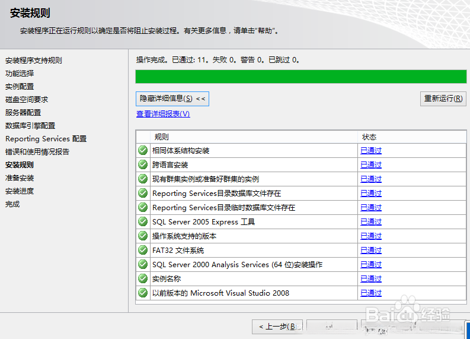Click the 操作完成 summary status line

point(218,60)
